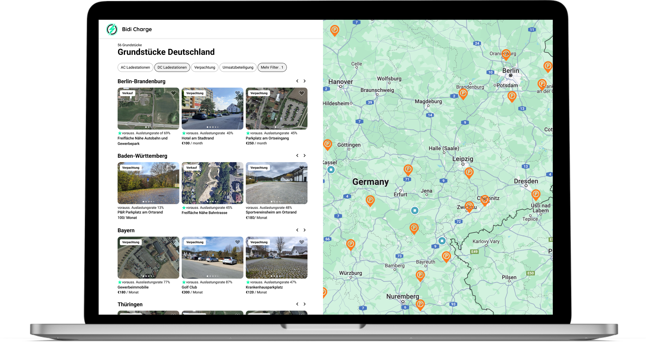Click parking pin near Göttingen

(x=328, y=144)
